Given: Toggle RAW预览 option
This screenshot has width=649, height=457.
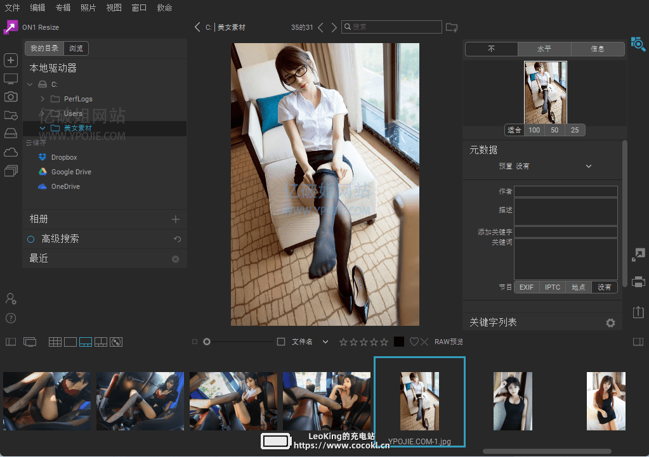Looking at the screenshot, I should (x=449, y=342).
